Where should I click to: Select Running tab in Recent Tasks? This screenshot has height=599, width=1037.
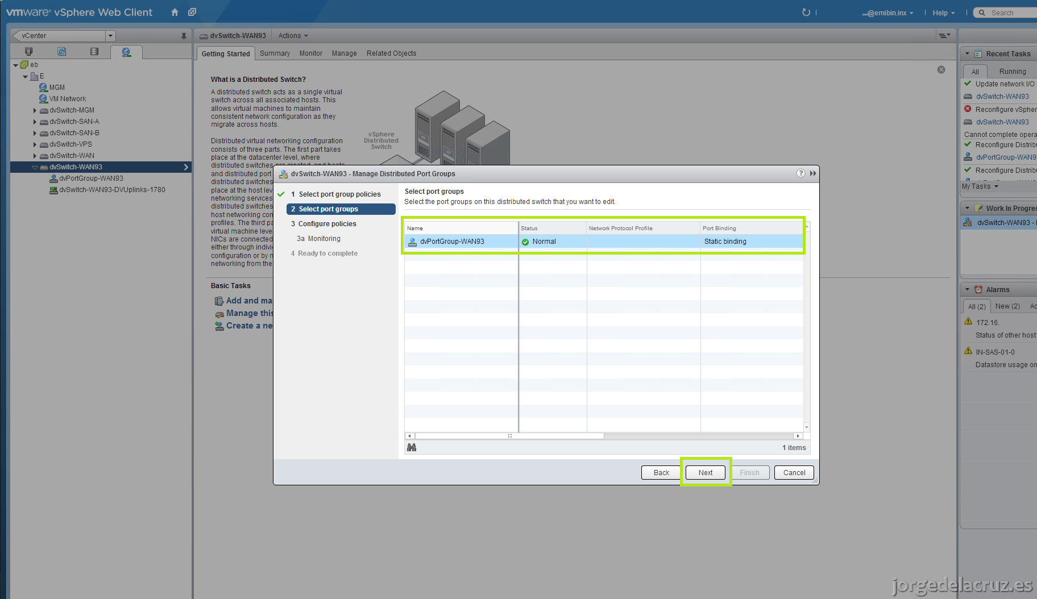pyautogui.click(x=1012, y=71)
